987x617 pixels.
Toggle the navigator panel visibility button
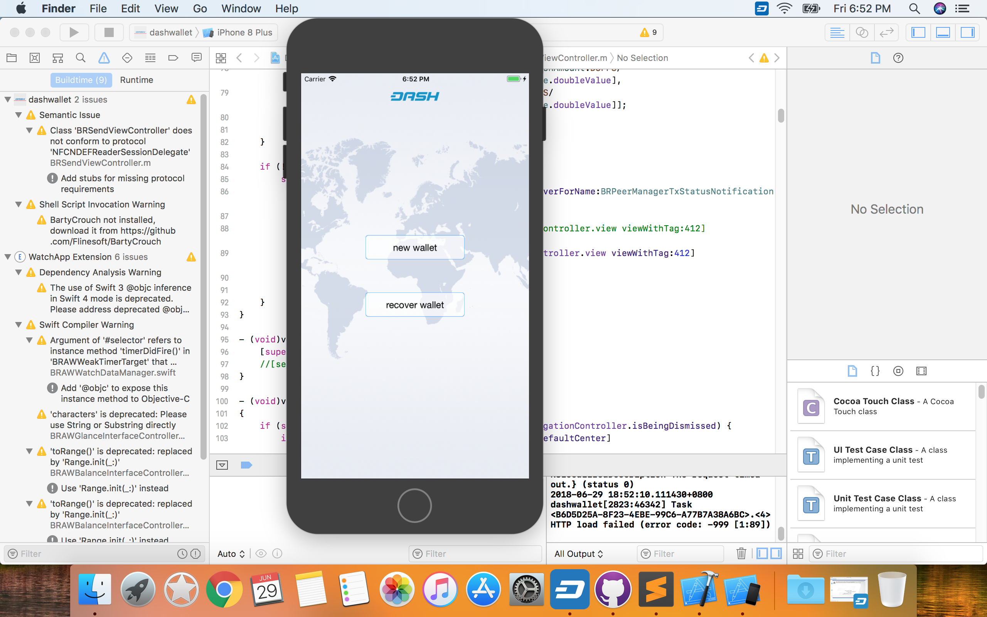918,32
